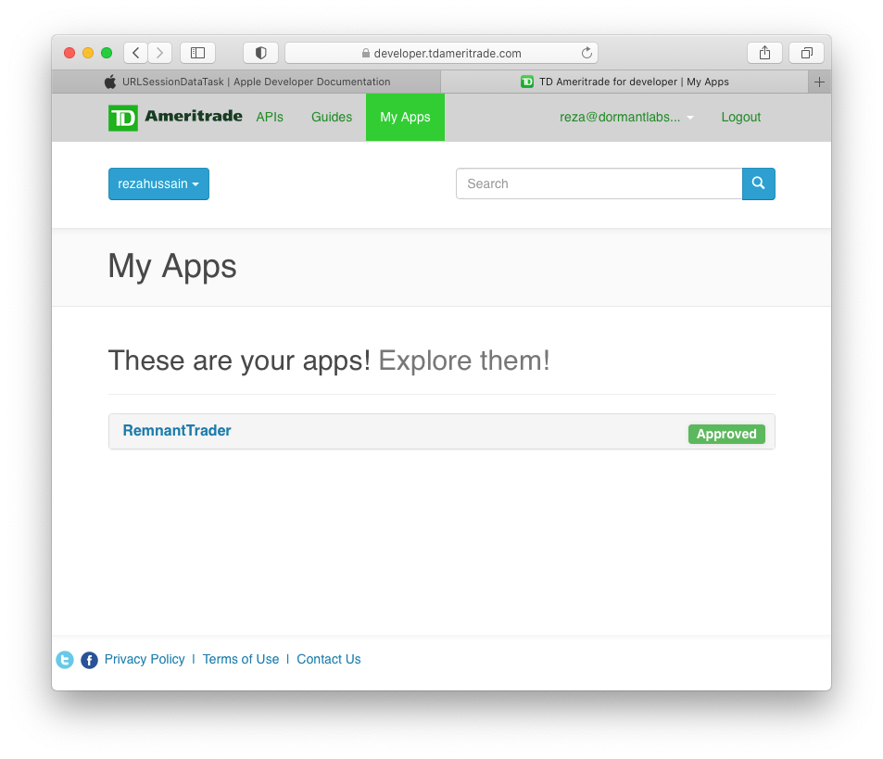The height and width of the screenshot is (759, 883).
Task: Select the TD Ameritrade My Apps tab
Action: pyautogui.click(x=624, y=82)
